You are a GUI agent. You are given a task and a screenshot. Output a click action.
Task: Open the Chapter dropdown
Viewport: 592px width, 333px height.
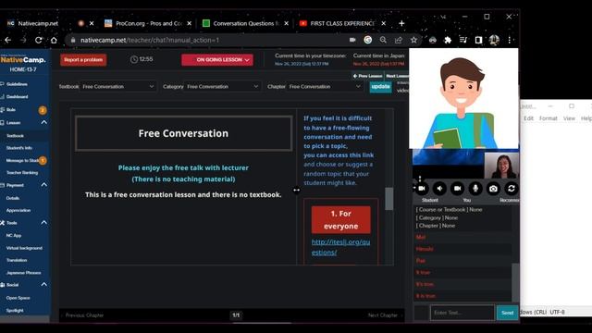coord(325,86)
